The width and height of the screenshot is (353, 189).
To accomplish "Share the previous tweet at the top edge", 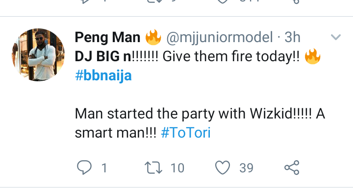I will point(296,2).
